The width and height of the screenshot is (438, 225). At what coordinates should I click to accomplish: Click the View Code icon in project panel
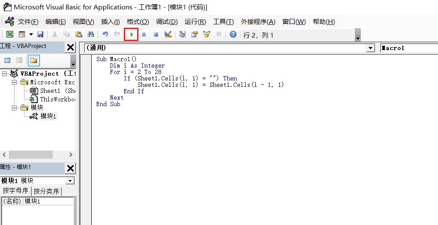coord(8,60)
